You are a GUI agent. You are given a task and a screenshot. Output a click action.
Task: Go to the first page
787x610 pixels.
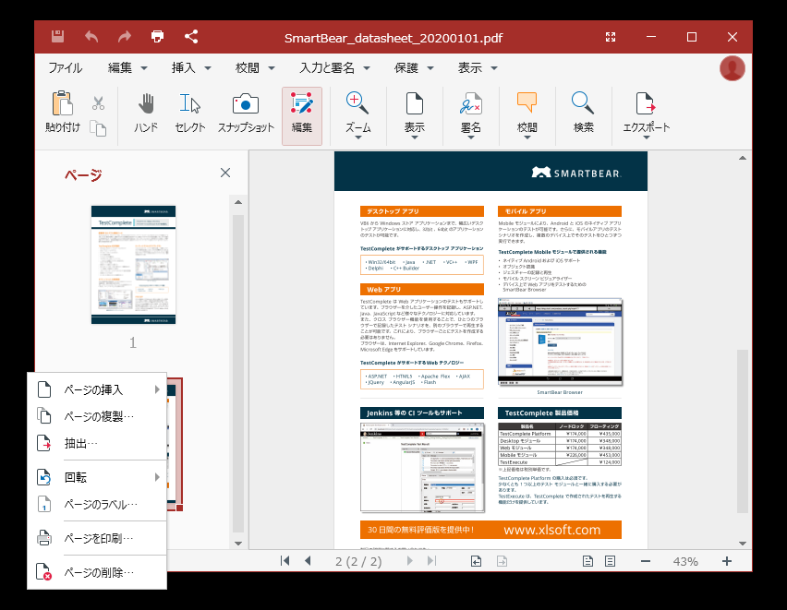pos(285,561)
